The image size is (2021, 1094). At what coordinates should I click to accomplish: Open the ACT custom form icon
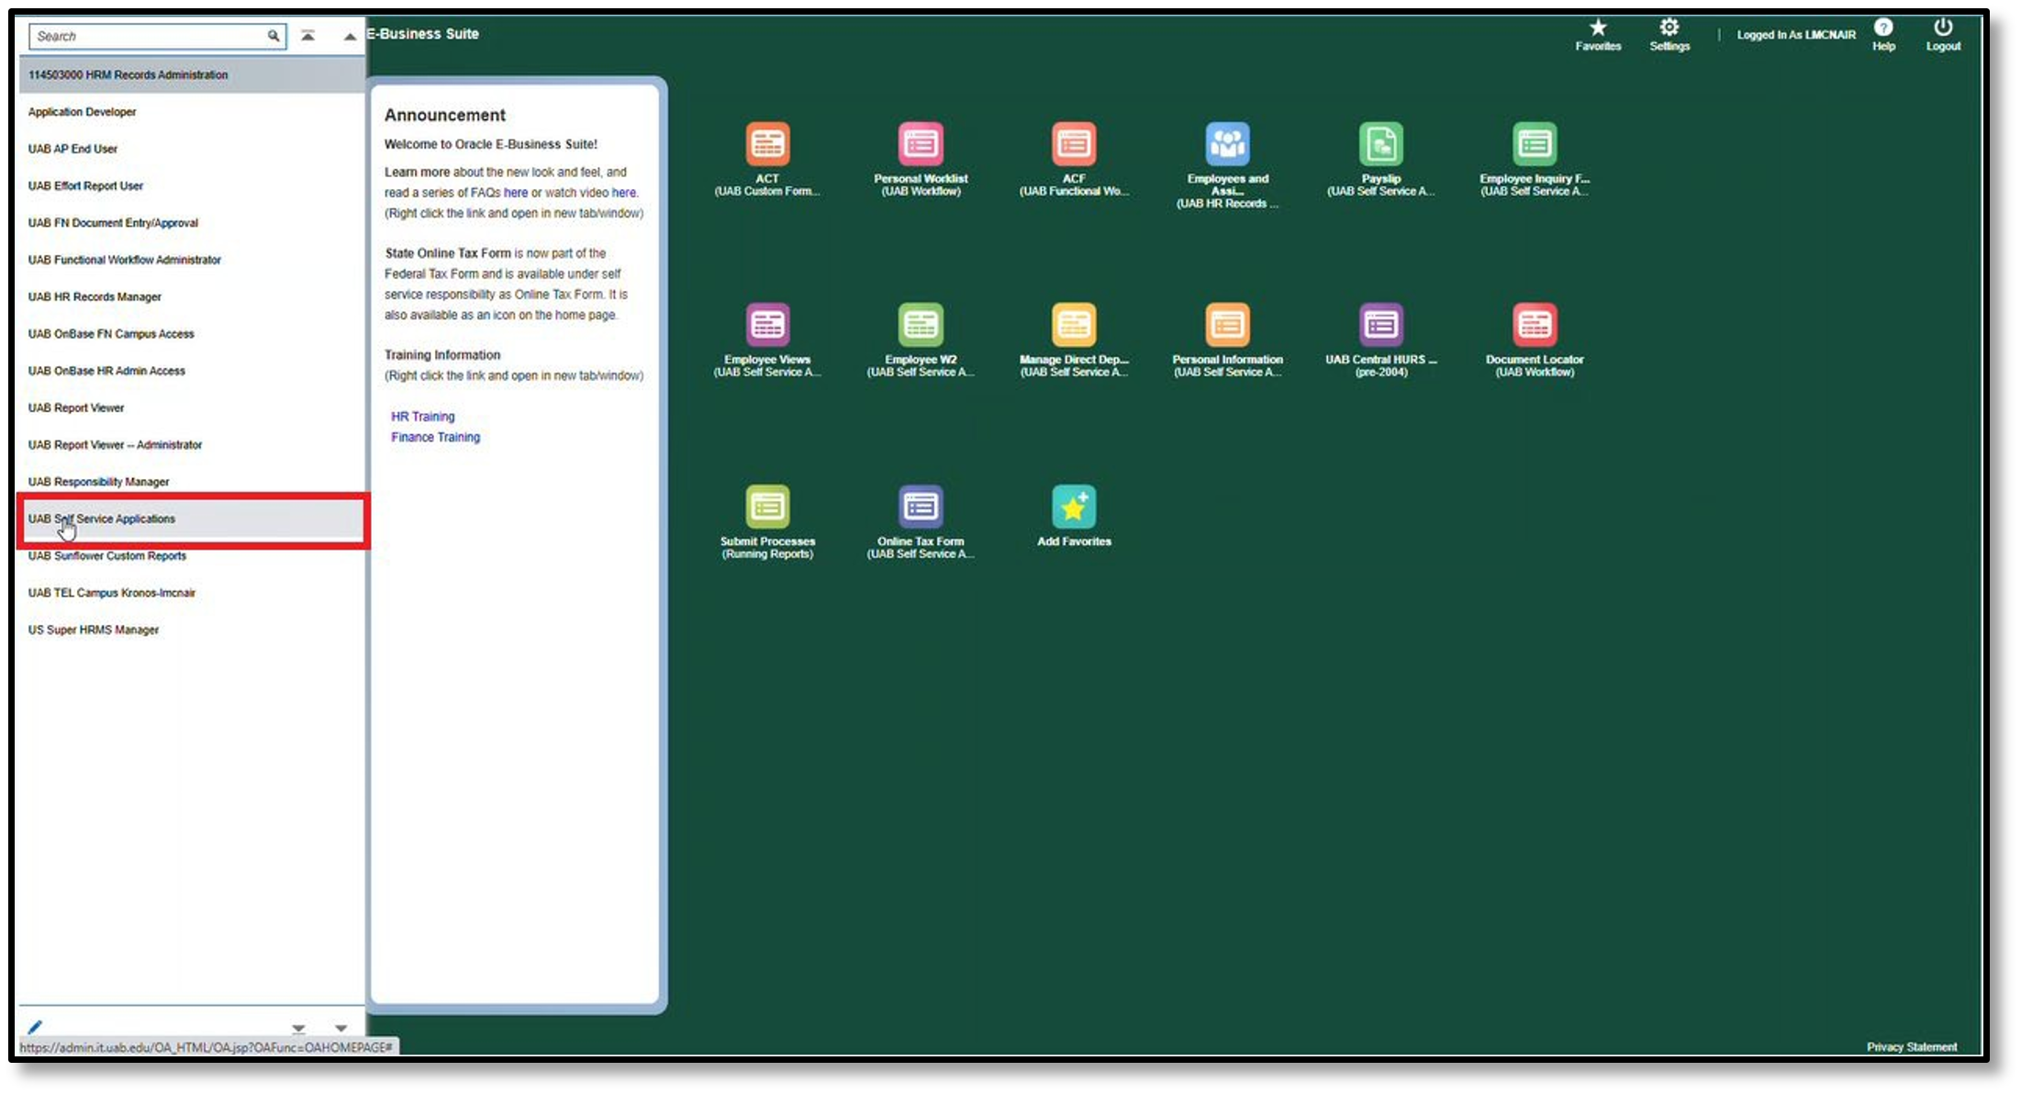click(x=767, y=144)
